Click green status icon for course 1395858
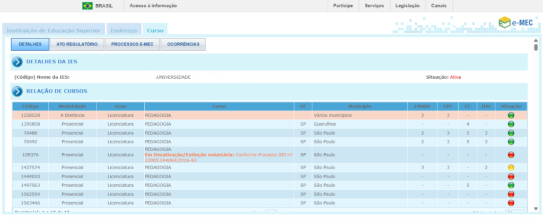The height and width of the screenshot is (221, 543). click(511, 124)
